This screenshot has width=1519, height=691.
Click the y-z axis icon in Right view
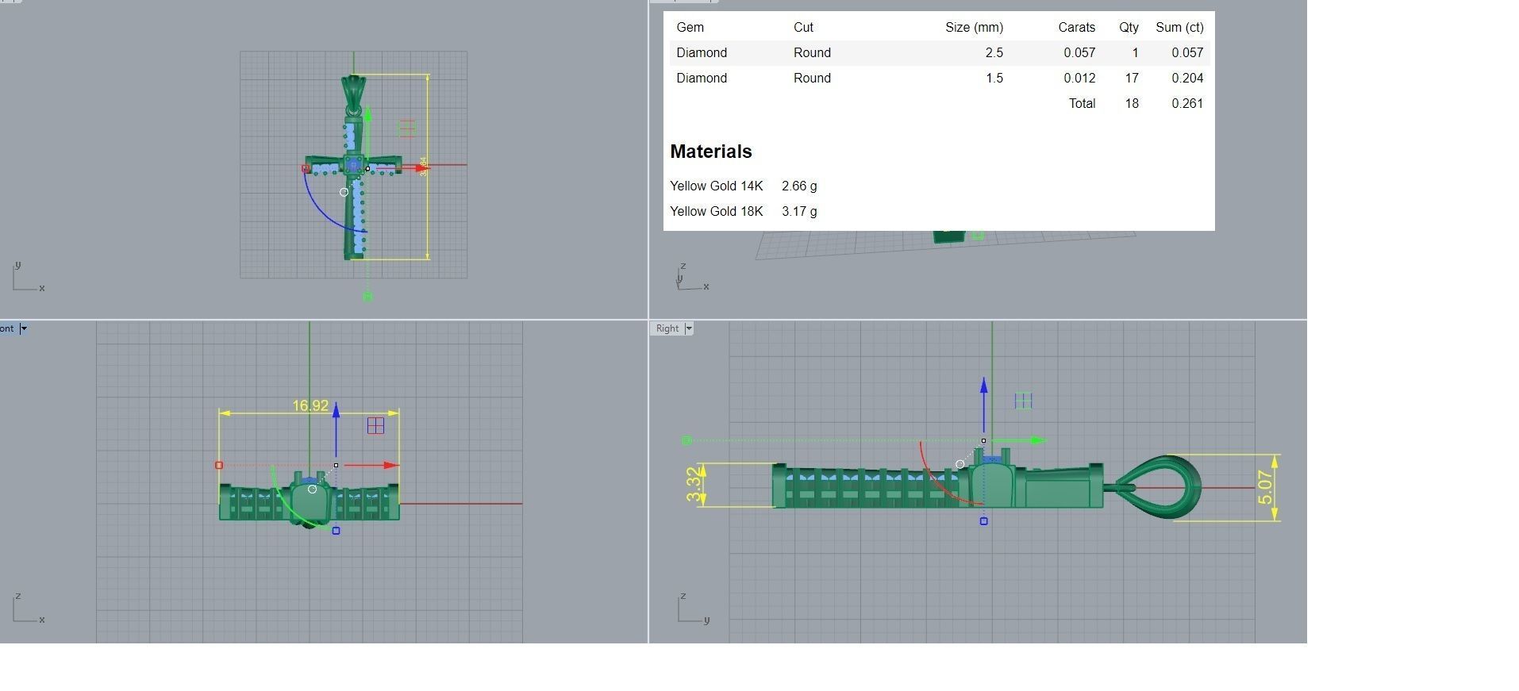694,608
